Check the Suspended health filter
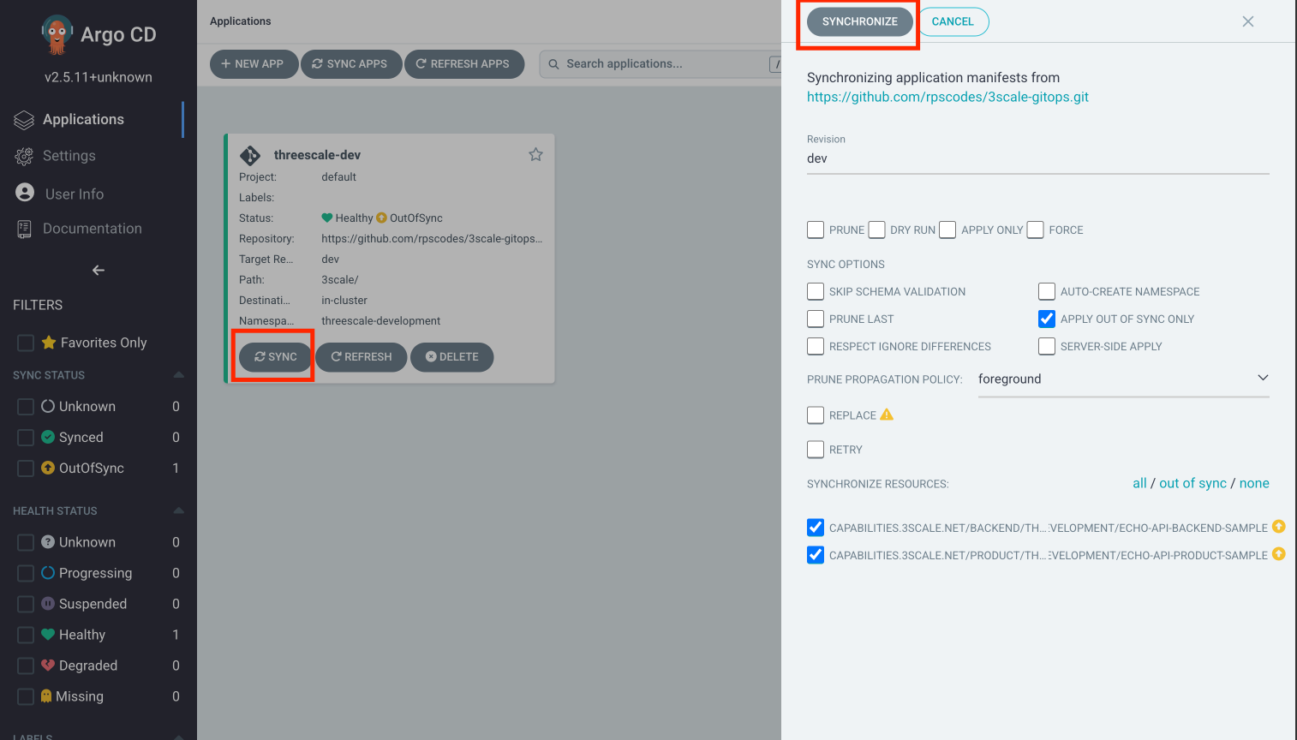1297x740 pixels. pos(26,604)
